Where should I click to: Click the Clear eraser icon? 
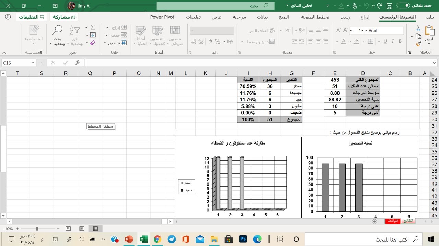(x=93, y=43)
